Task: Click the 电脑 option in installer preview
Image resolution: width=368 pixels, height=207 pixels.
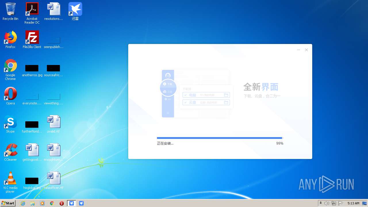Action: point(206,95)
